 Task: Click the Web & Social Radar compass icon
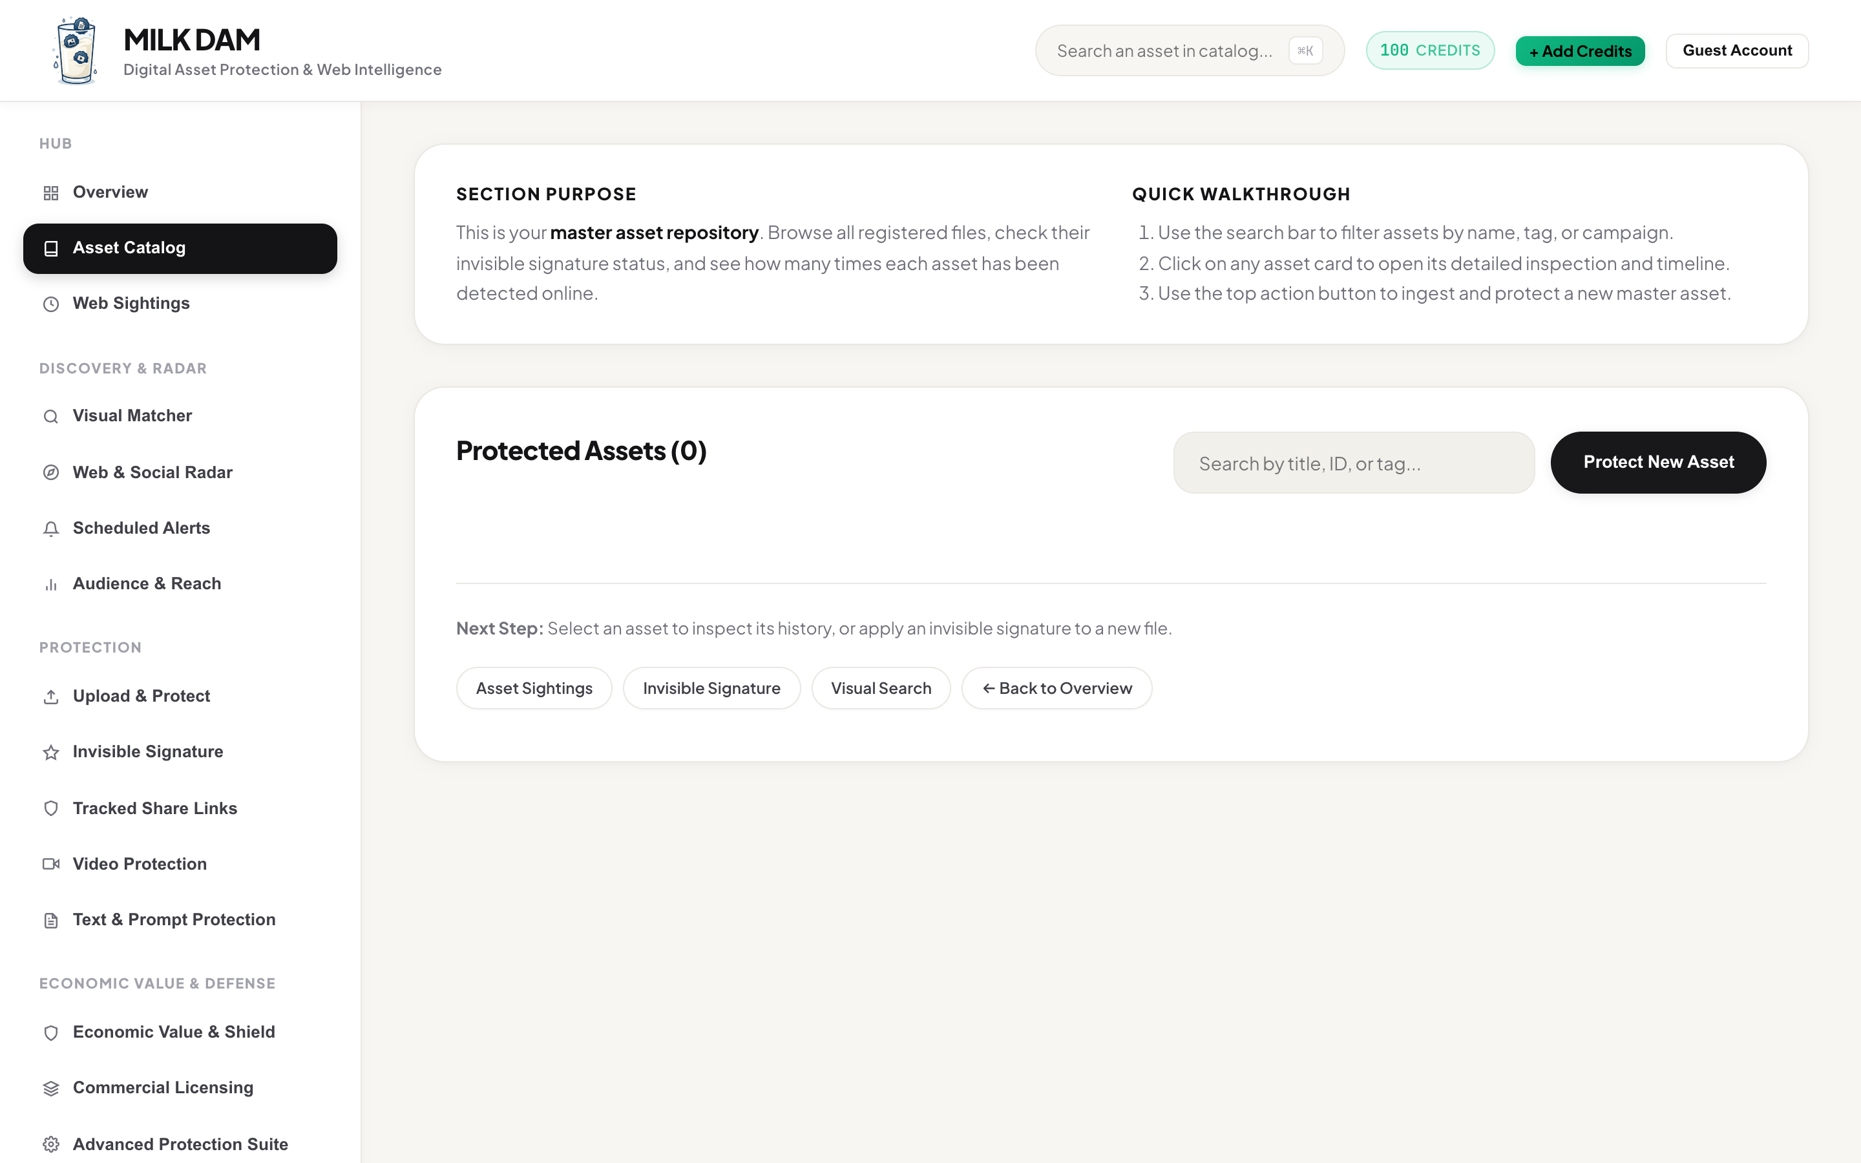(x=51, y=472)
